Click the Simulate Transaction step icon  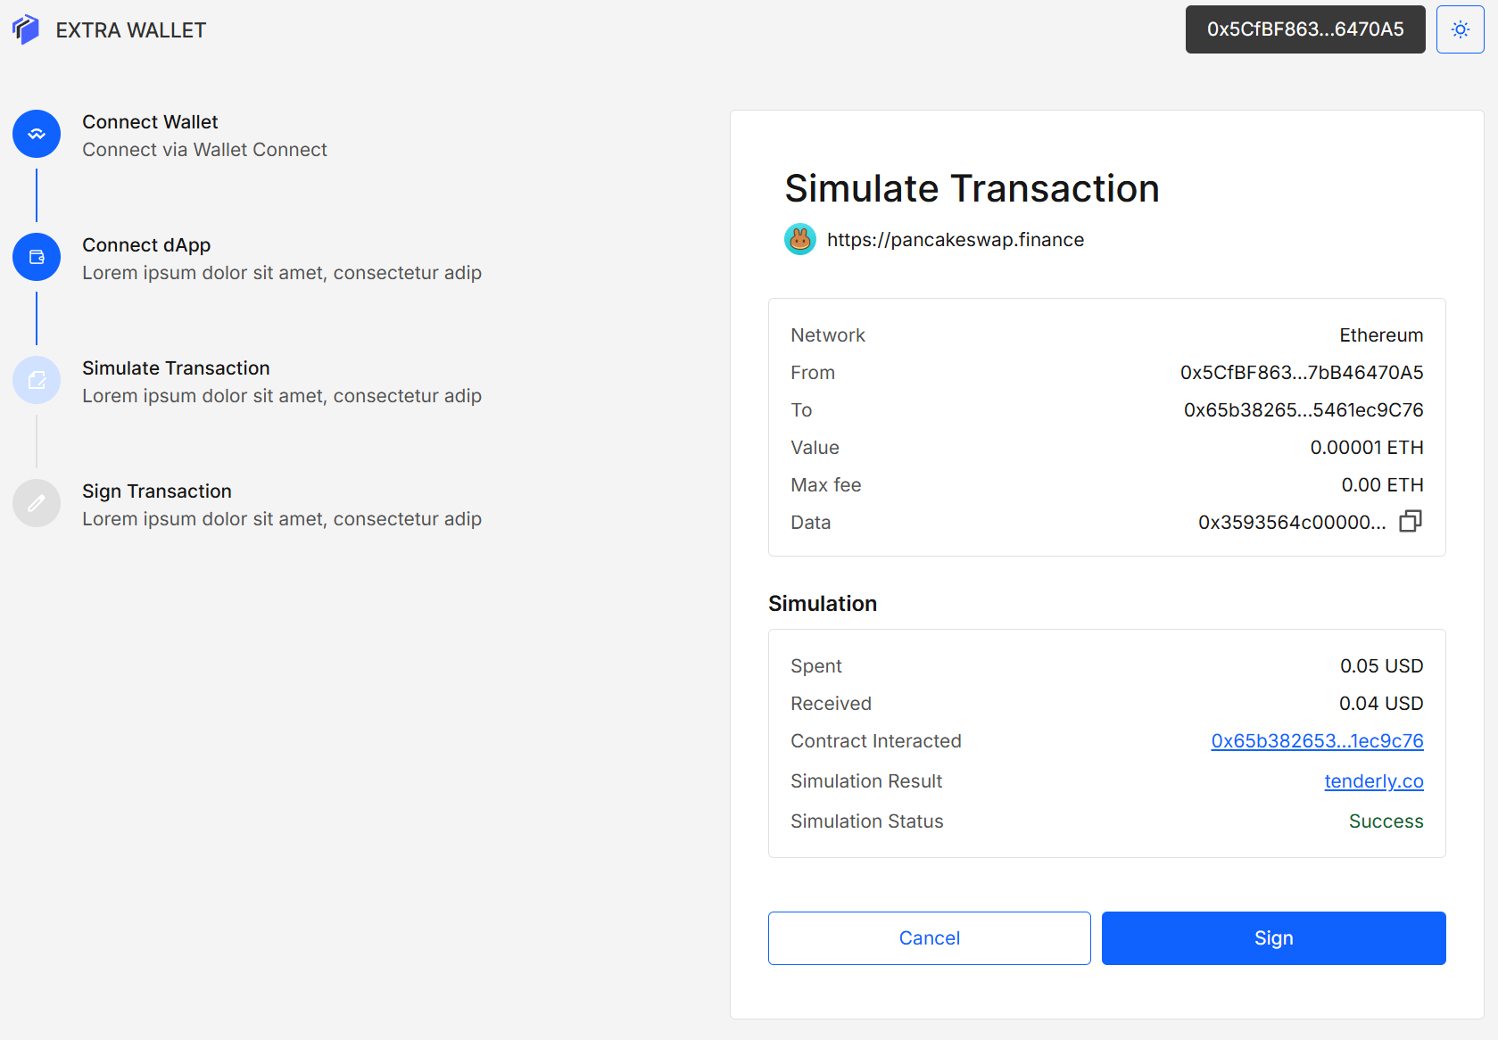click(37, 380)
